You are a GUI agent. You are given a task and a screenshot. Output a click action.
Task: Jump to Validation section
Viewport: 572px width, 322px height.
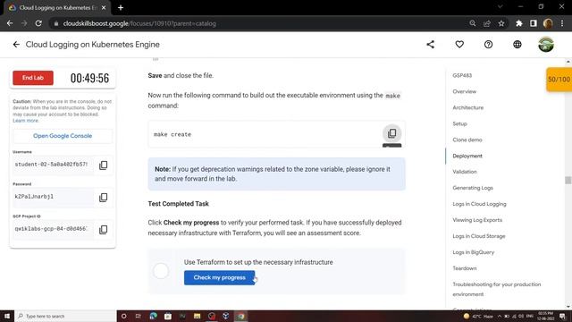(x=465, y=172)
